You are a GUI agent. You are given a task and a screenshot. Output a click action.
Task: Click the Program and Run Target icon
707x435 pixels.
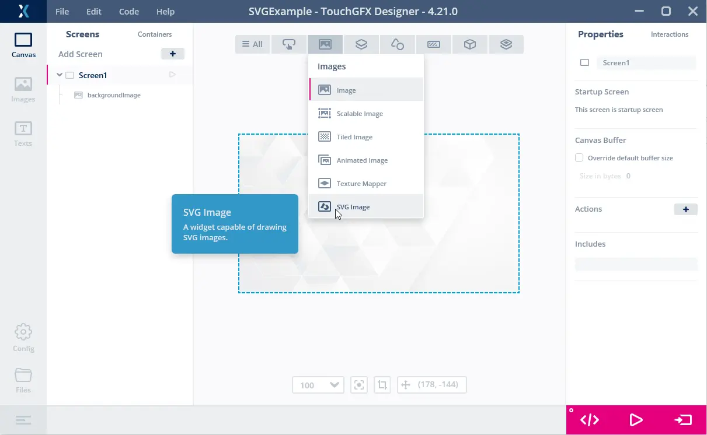(683, 420)
